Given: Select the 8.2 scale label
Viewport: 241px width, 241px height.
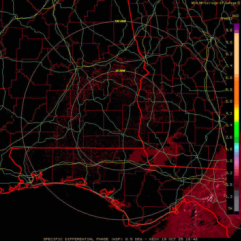Looking at the screenshot, I should [229, 54].
